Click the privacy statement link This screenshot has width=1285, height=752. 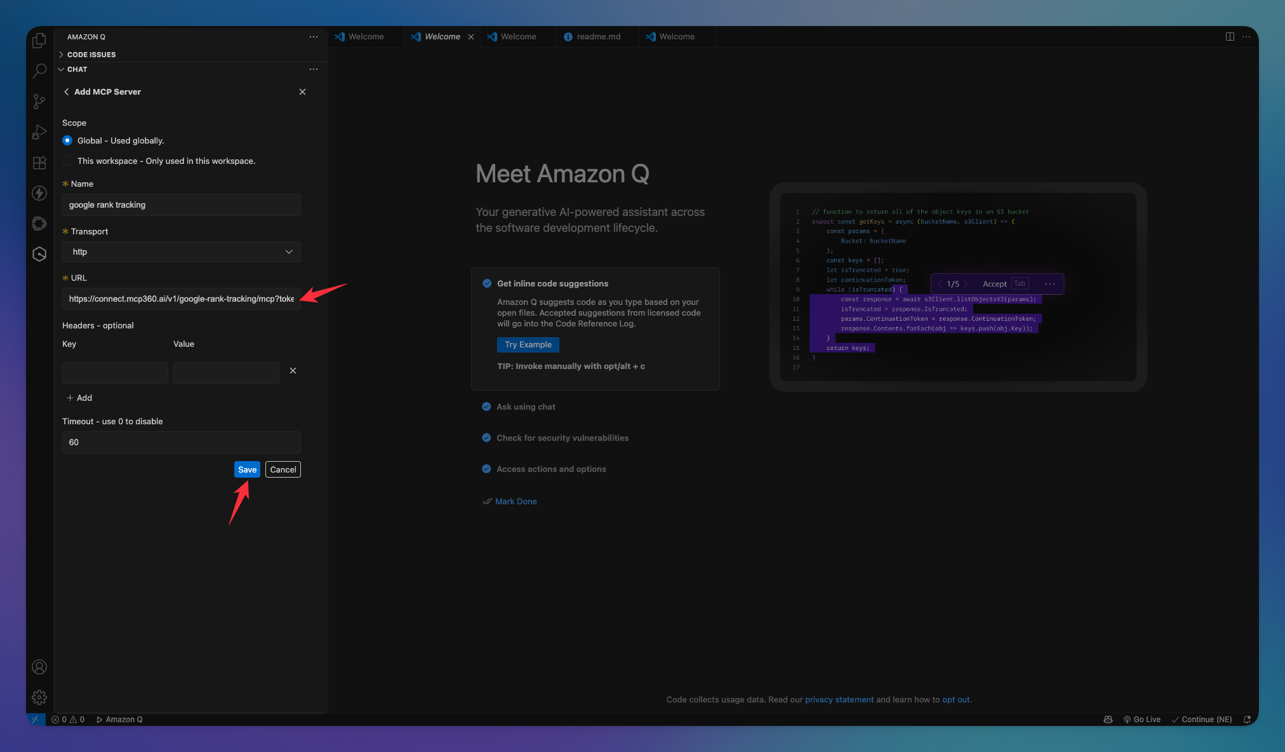839,699
